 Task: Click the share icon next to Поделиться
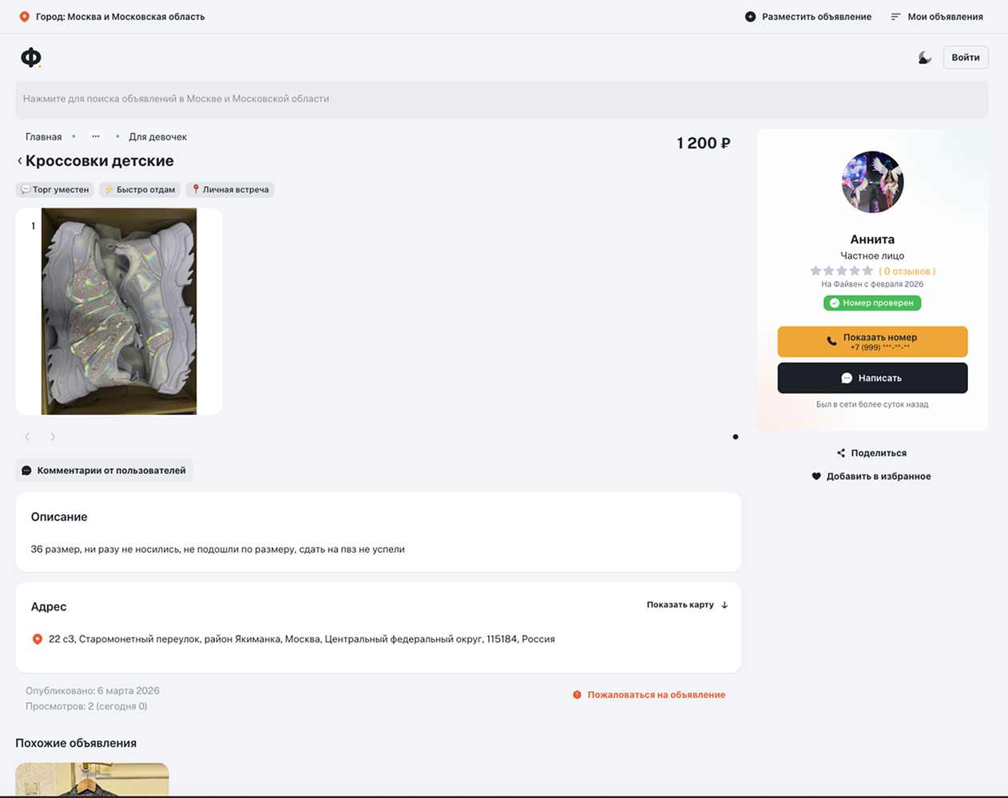point(840,453)
